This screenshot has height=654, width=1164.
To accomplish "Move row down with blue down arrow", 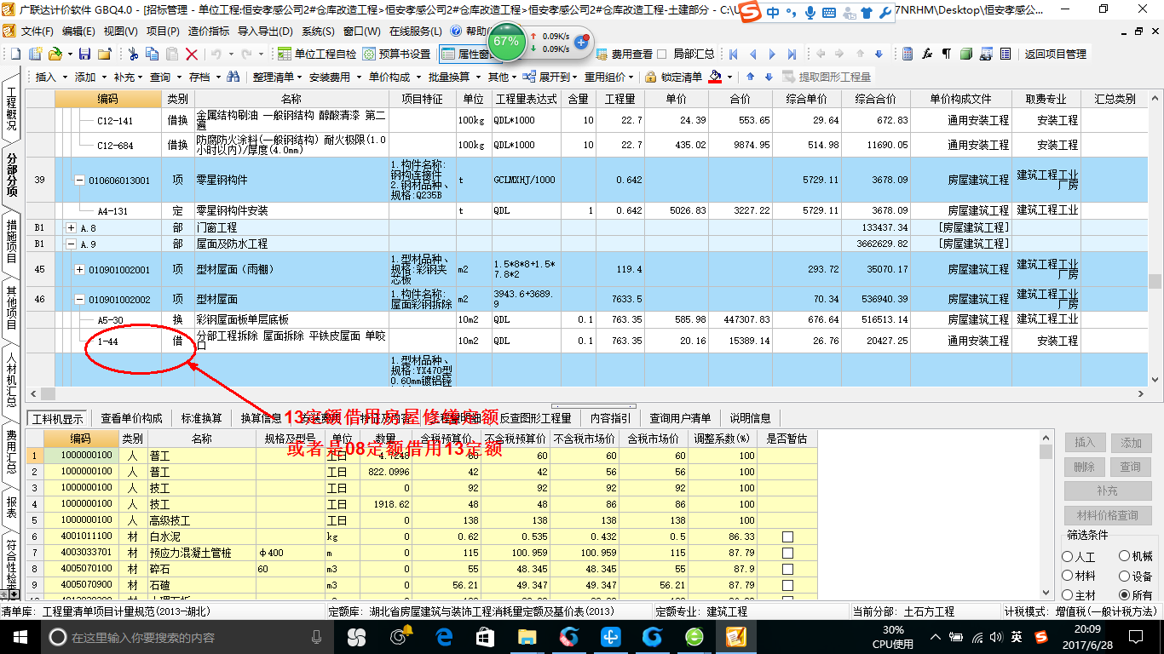I will 769,77.
